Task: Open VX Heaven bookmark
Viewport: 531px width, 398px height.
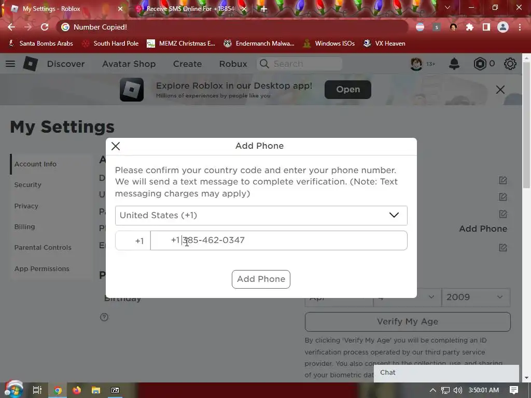Action: click(384, 44)
